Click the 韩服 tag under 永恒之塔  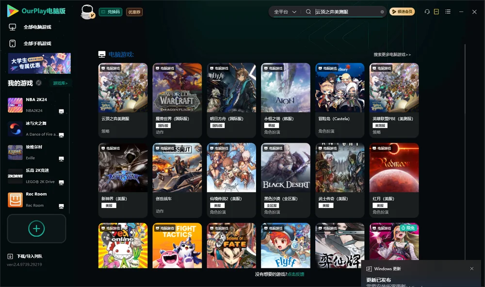click(272, 126)
